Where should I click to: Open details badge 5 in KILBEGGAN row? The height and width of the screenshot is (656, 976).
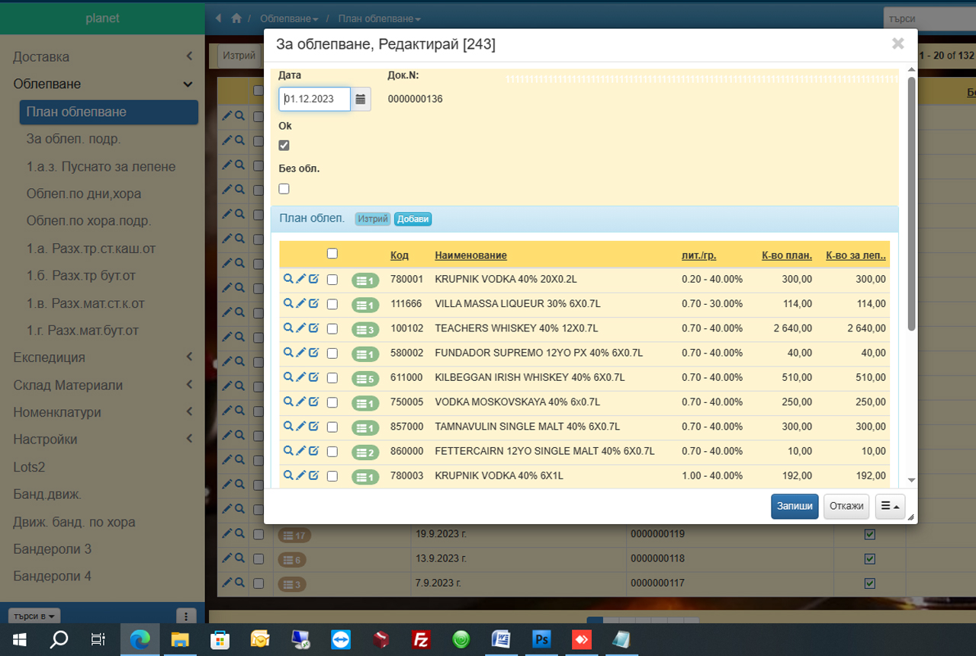pos(365,379)
